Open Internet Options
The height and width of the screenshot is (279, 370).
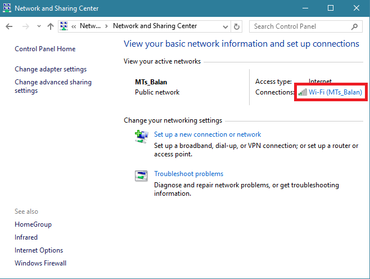click(39, 250)
